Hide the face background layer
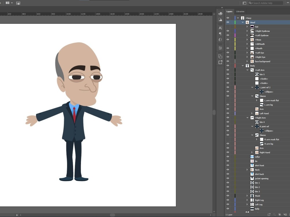This screenshot has height=217, width=290. (x=228, y=61)
